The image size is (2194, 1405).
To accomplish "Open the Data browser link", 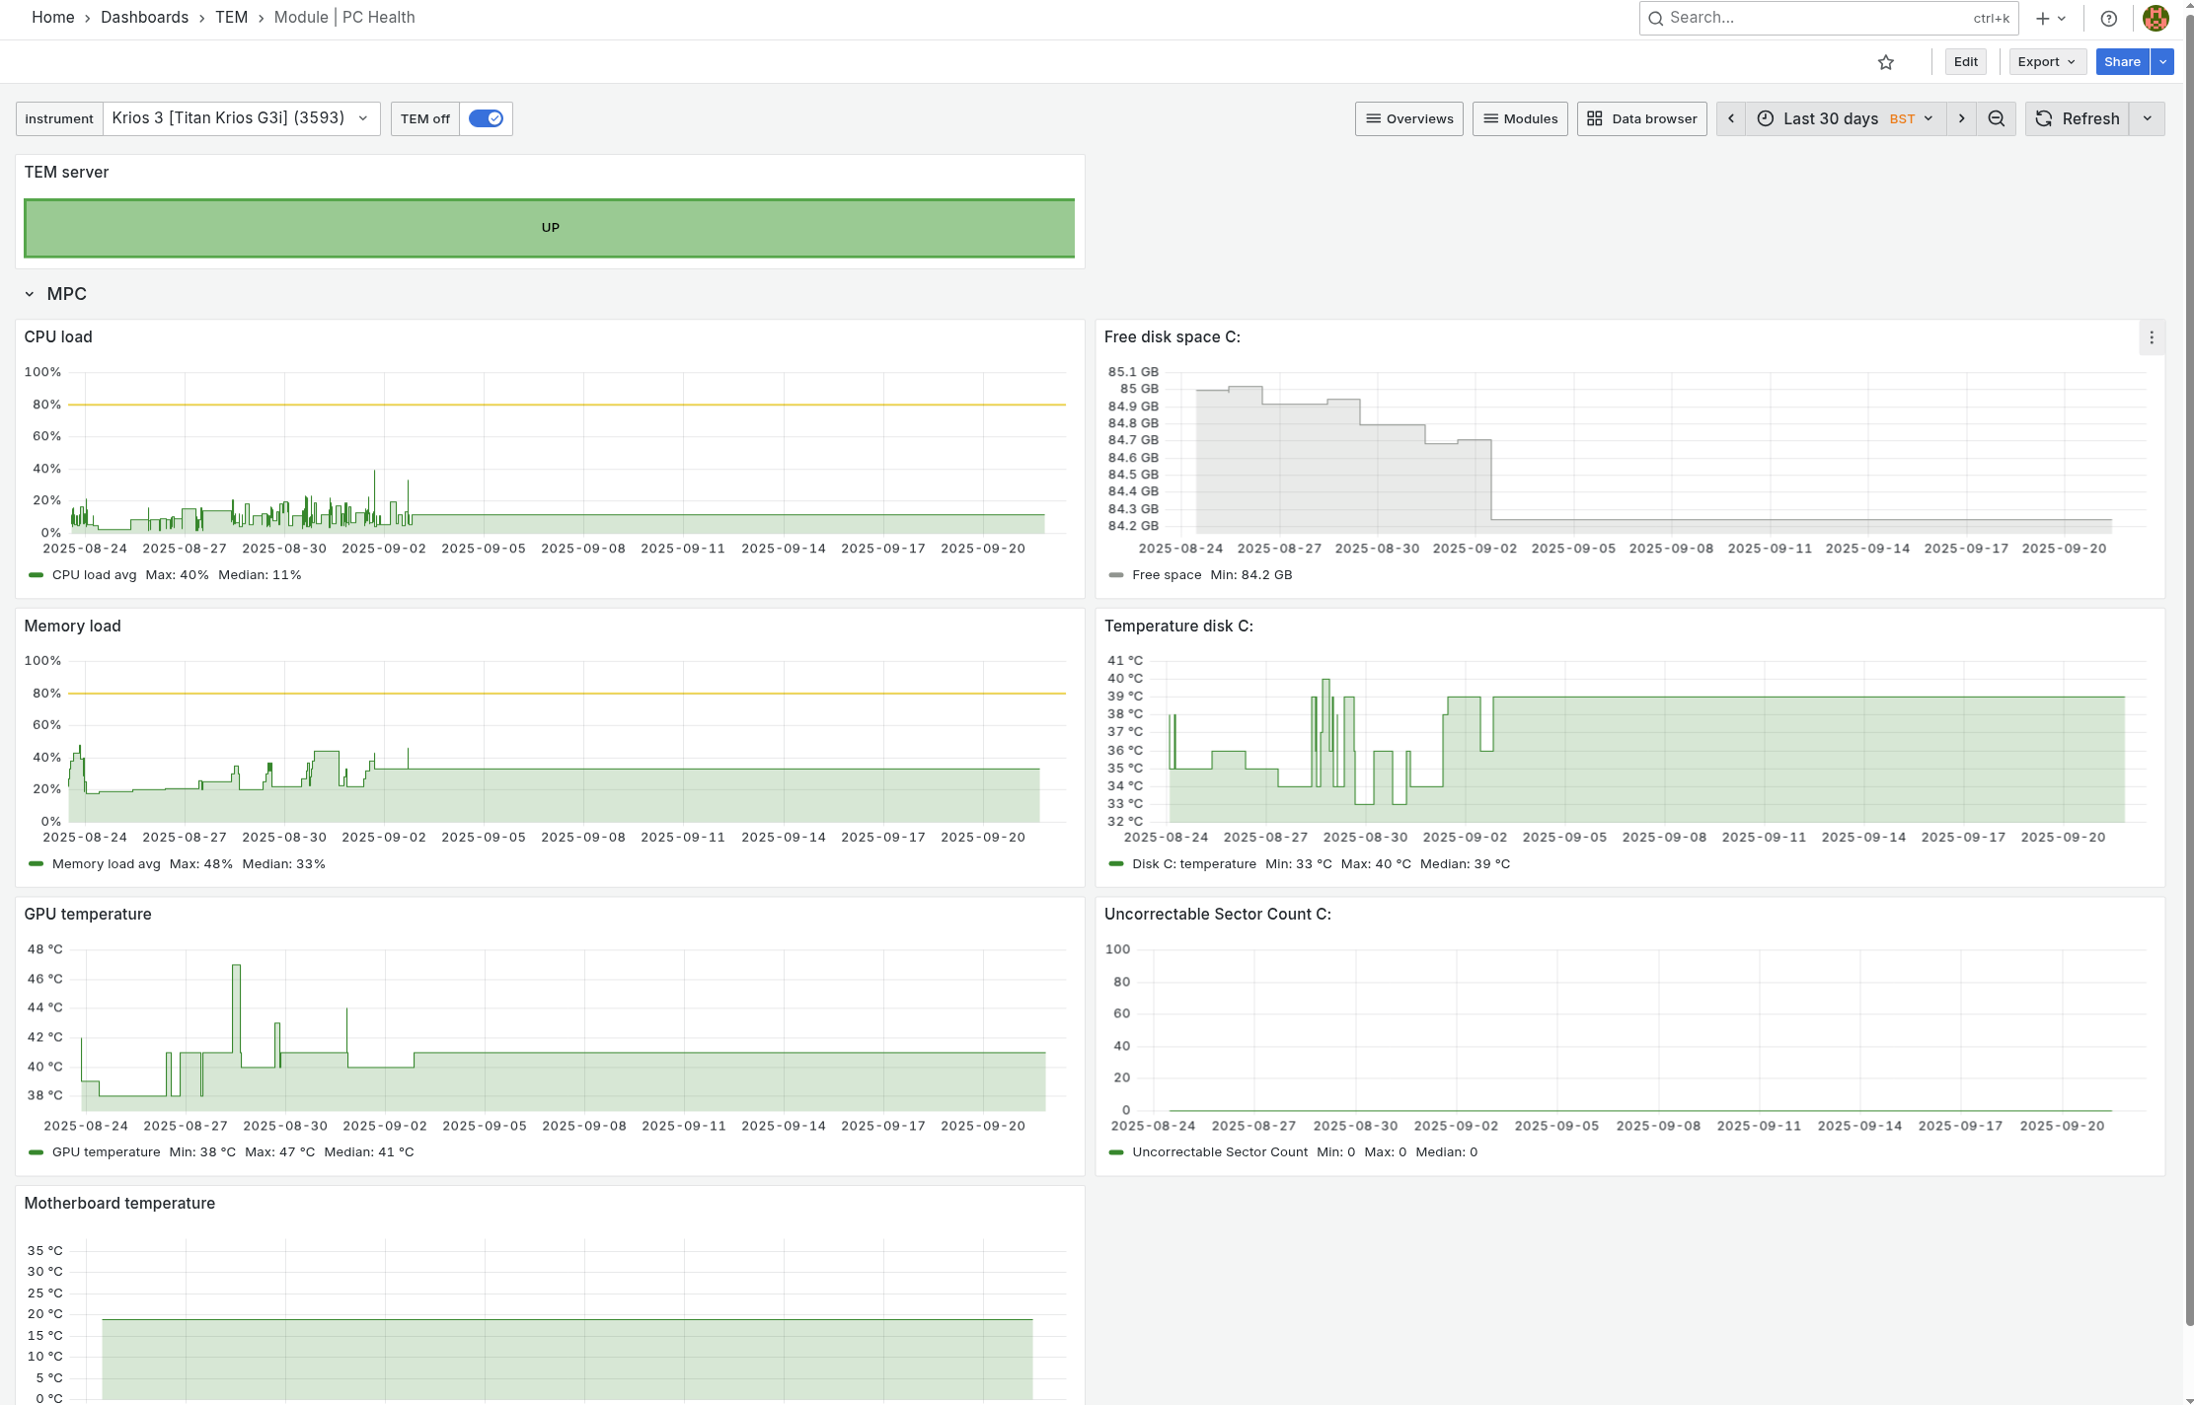I will pos(1641,118).
